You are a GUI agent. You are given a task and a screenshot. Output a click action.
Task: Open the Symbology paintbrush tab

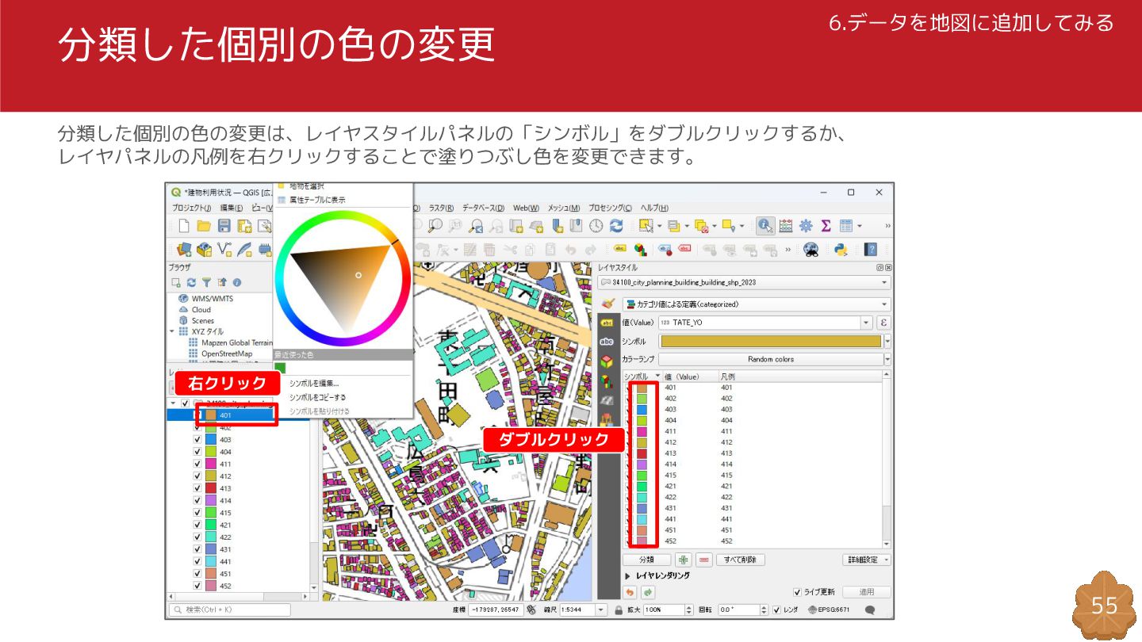[608, 304]
